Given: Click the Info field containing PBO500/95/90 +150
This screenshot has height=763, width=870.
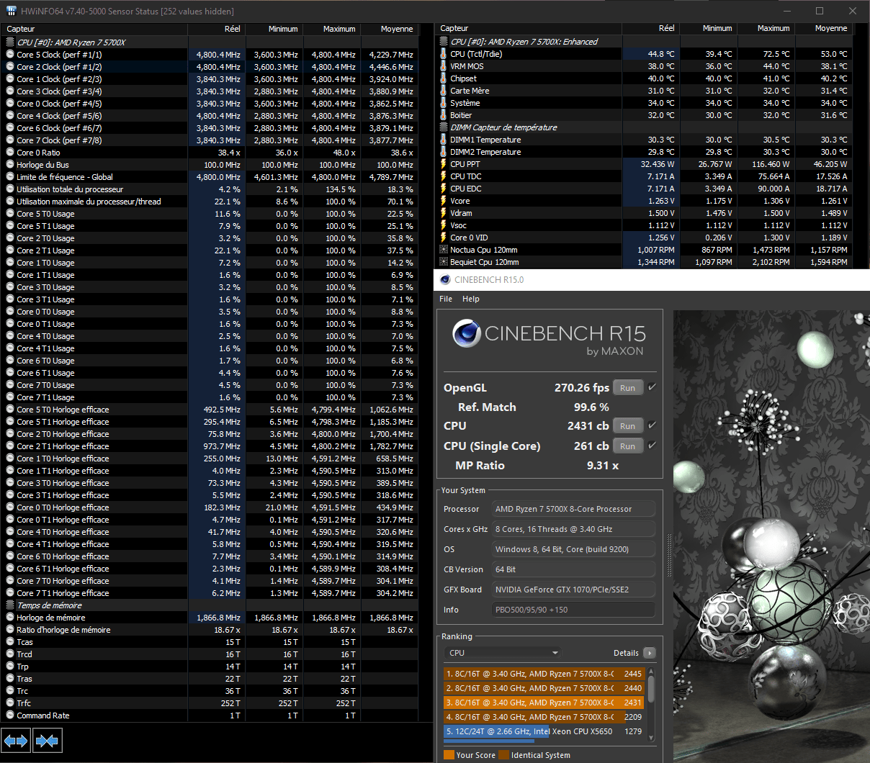Looking at the screenshot, I should [x=574, y=610].
